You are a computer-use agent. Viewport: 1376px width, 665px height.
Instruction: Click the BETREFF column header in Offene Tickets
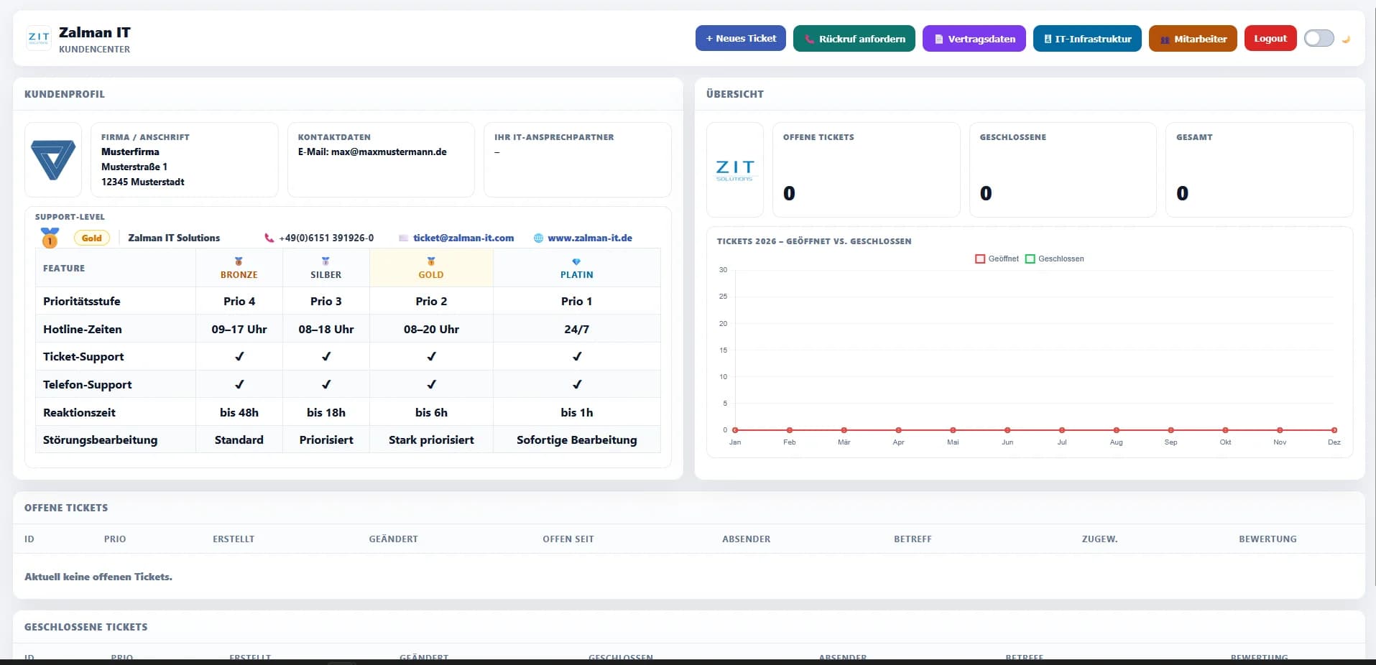tap(913, 539)
